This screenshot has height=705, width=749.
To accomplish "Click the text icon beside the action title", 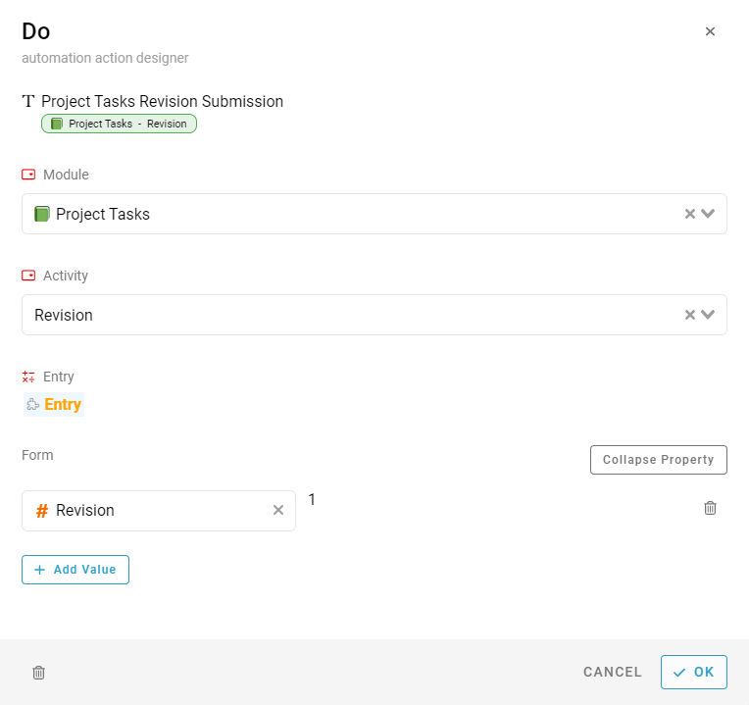I will click(x=28, y=101).
